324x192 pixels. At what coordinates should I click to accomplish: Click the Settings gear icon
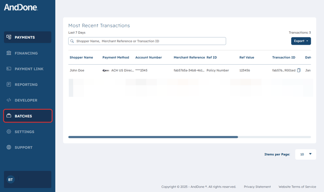pyautogui.click(x=9, y=132)
